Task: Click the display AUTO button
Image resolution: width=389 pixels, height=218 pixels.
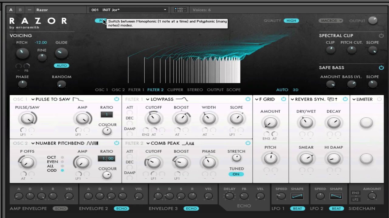Action: point(282,90)
